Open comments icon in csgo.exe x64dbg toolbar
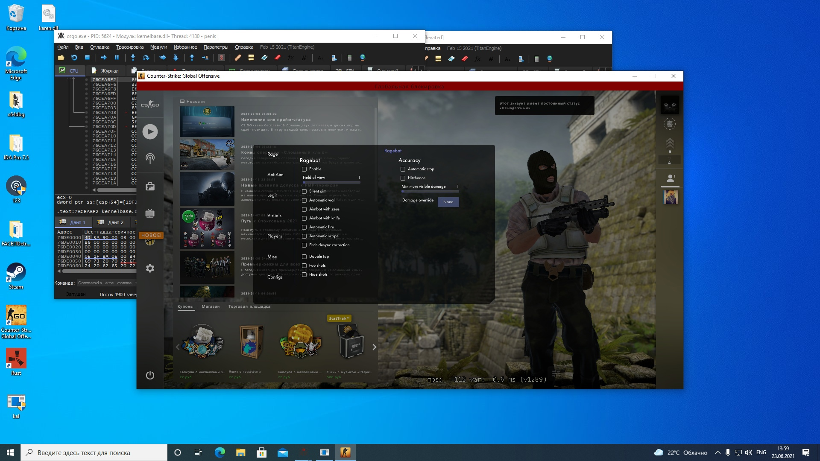Image resolution: width=820 pixels, height=461 pixels. 251,58
